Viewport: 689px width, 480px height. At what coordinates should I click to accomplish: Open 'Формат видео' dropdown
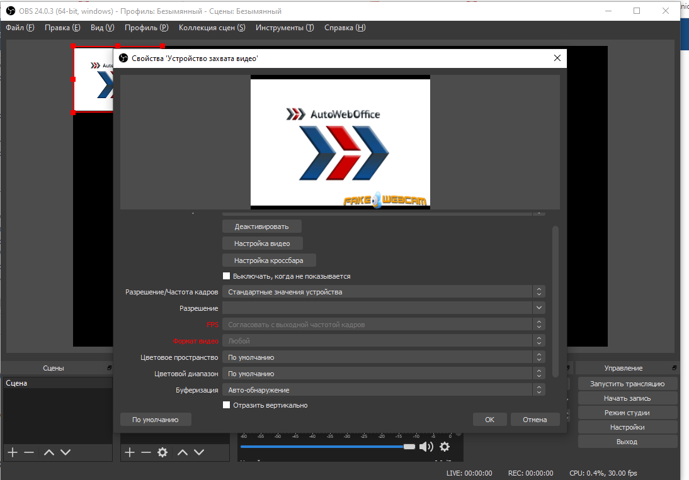pyautogui.click(x=384, y=341)
